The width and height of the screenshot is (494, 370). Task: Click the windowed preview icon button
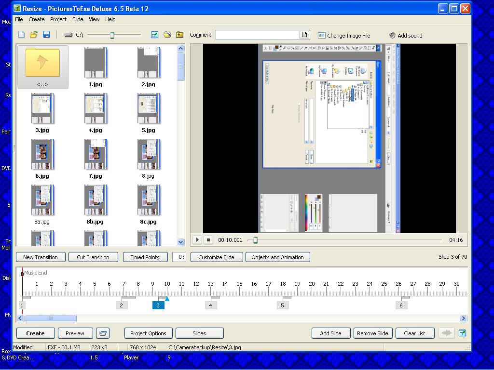103,333
